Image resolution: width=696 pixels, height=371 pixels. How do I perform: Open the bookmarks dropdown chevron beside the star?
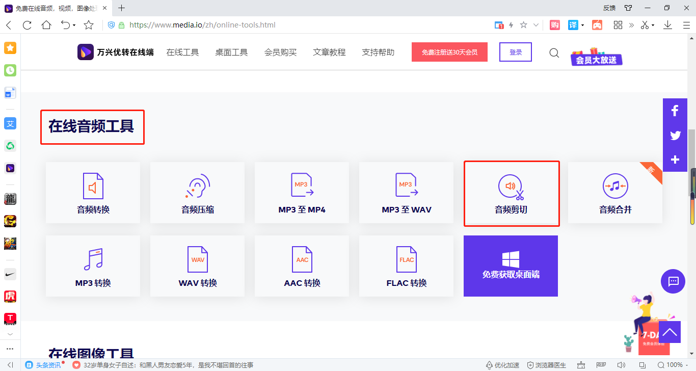tap(536, 24)
